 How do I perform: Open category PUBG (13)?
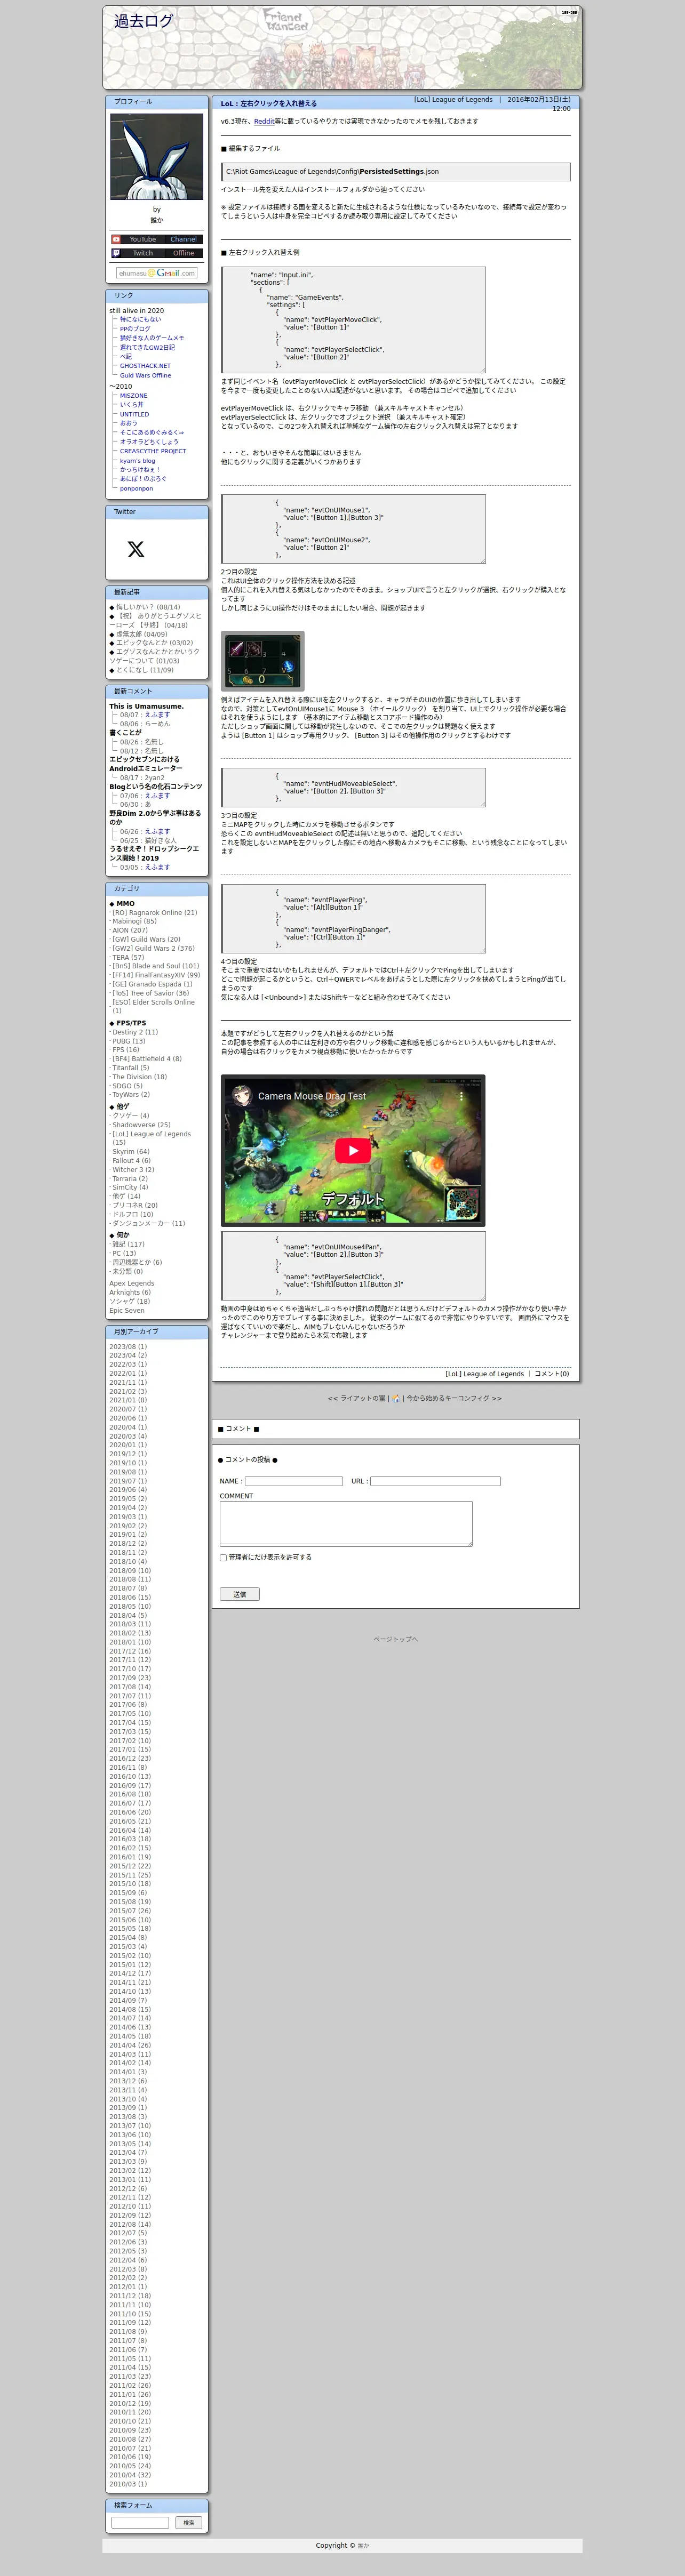click(128, 1041)
